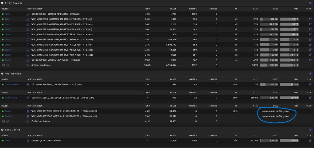314x148 pixels.
Task: Open the Cache-small pool link
Action: click(11, 98)
